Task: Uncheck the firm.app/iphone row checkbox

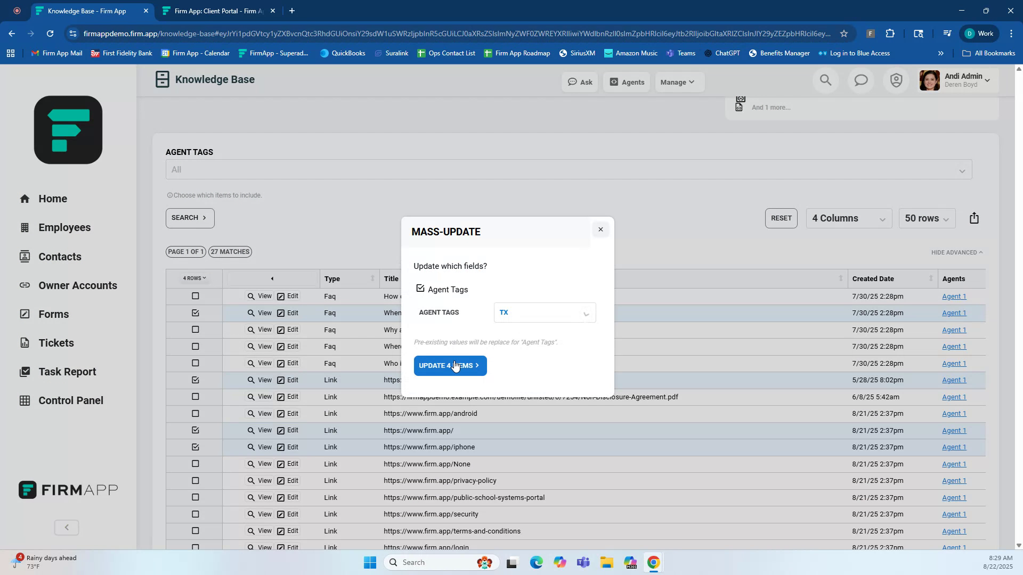Action: click(196, 447)
